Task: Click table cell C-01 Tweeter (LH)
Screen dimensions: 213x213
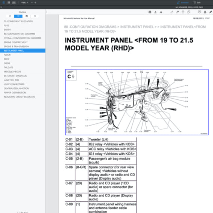Action: (112, 139)
